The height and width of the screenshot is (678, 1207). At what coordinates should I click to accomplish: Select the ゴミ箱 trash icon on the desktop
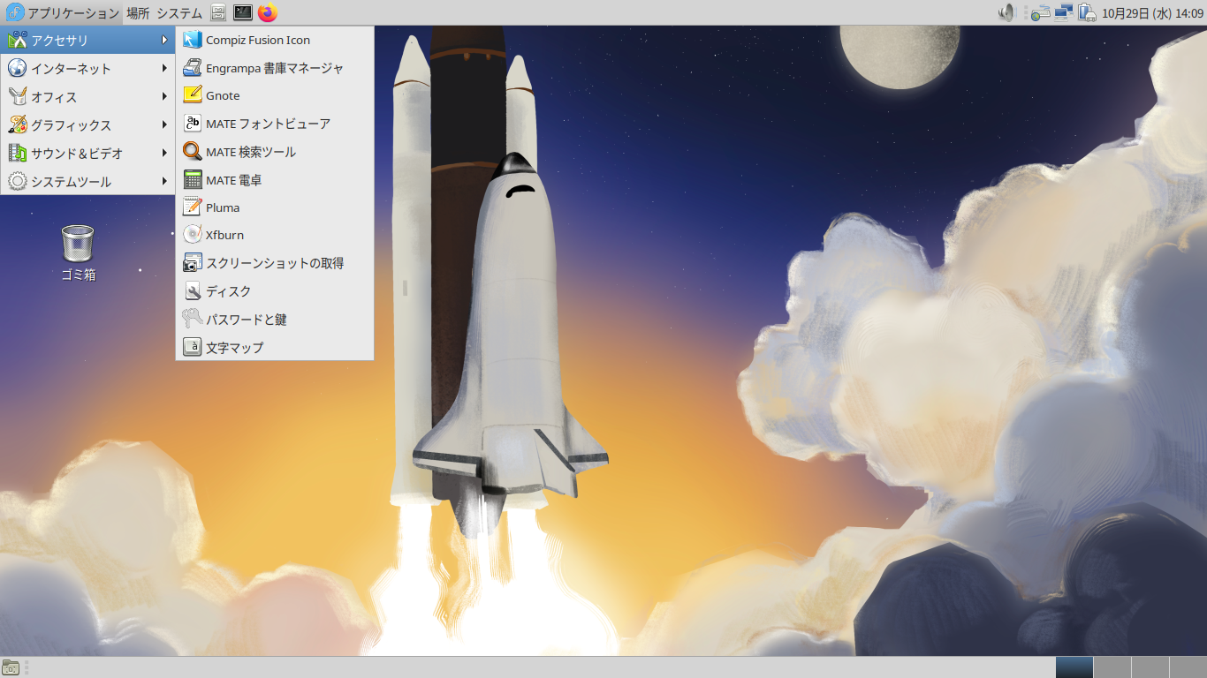tap(78, 253)
